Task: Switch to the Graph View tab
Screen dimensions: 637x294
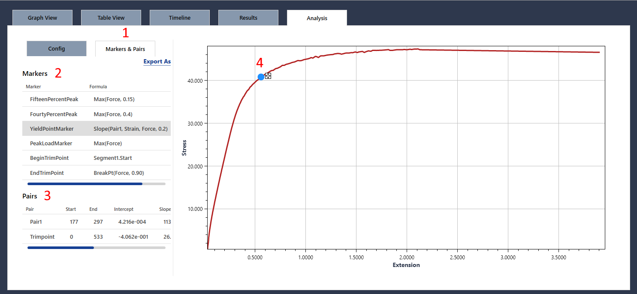Action: pos(42,18)
